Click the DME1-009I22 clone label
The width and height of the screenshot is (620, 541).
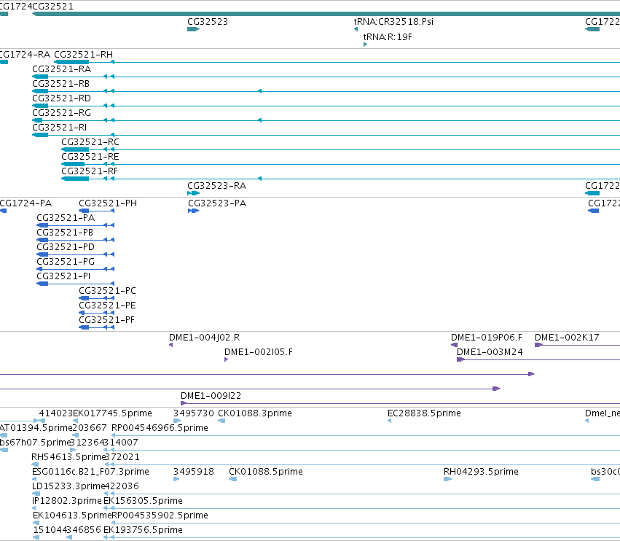tap(211, 396)
